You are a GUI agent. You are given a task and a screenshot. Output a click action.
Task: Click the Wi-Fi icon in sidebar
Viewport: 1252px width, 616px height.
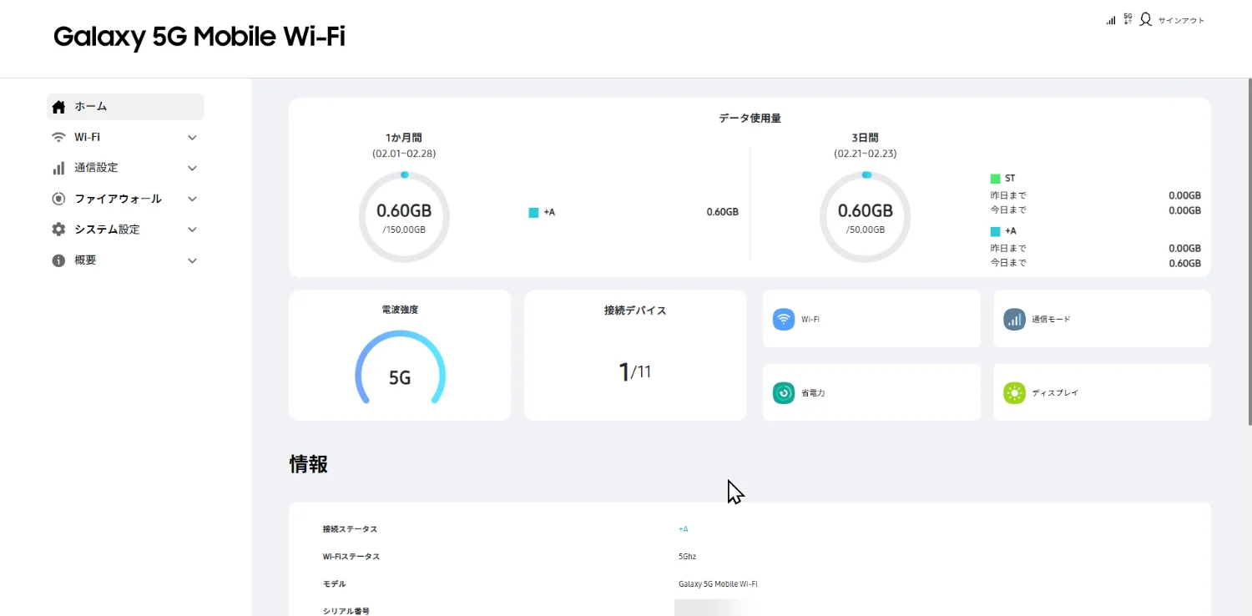58,138
